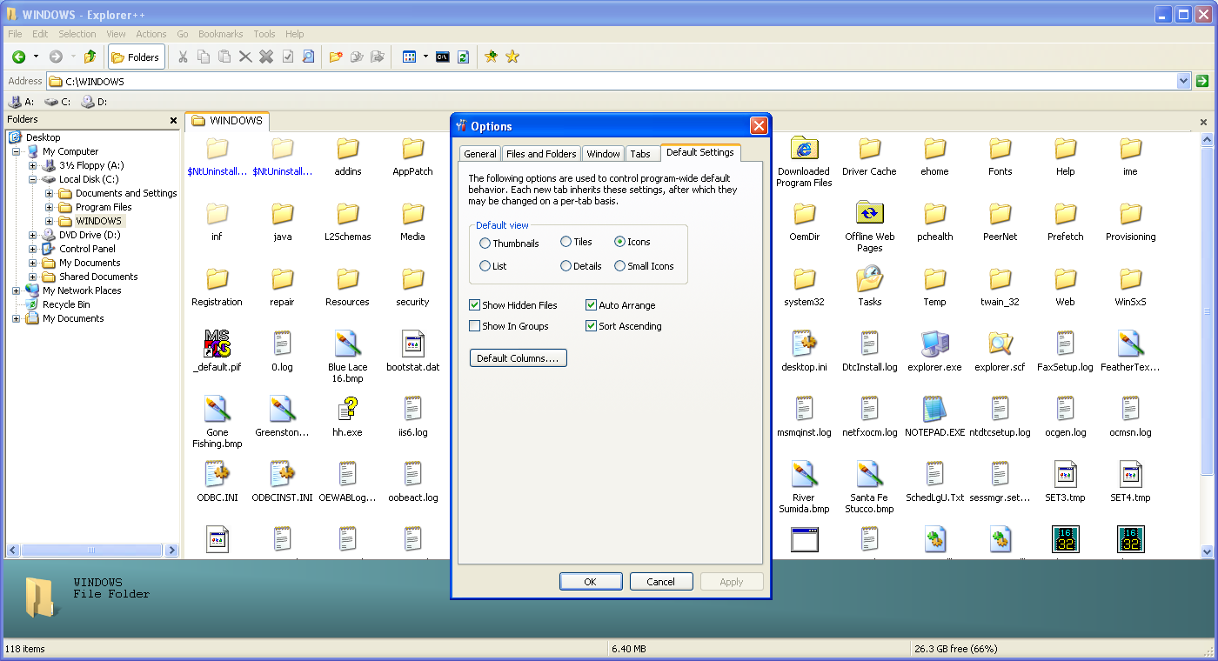This screenshot has height=661, width=1218.
Task: Select the Details view radio button
Action: [566, 266]
